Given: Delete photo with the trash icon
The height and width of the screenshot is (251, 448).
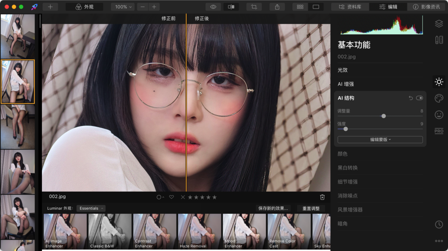Looking at the screenshot, I should click(x=323, y=197).
